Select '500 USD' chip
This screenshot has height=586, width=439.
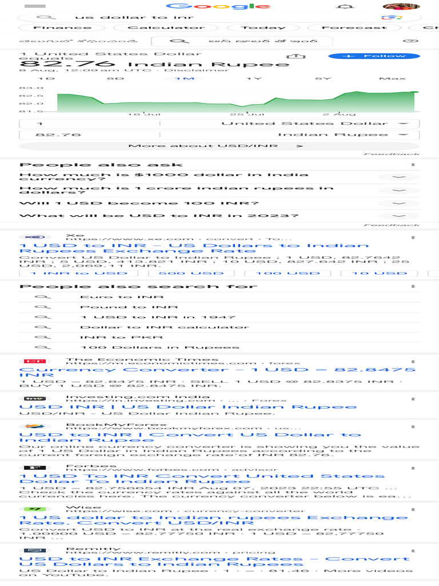tap(191, 274)
